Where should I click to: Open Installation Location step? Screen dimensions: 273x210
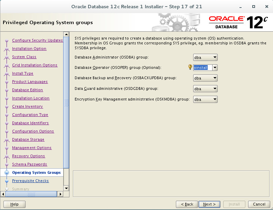tap(31, 98)
